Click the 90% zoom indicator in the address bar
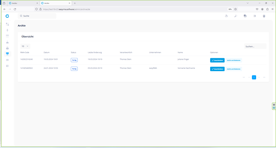 (230, 9)
